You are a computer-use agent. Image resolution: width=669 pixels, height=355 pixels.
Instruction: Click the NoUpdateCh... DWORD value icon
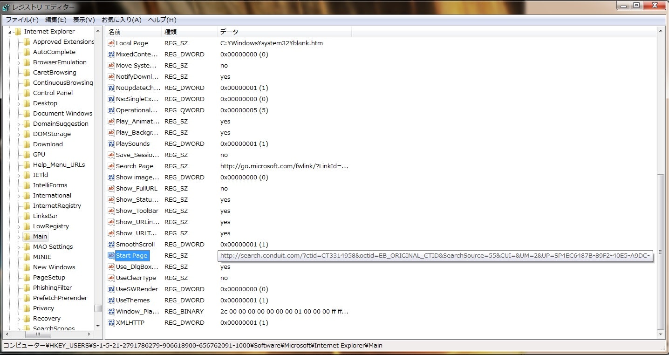111,88
